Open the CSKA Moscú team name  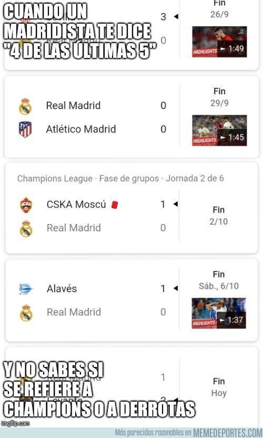pyautogui.click(x=76, y=204)
